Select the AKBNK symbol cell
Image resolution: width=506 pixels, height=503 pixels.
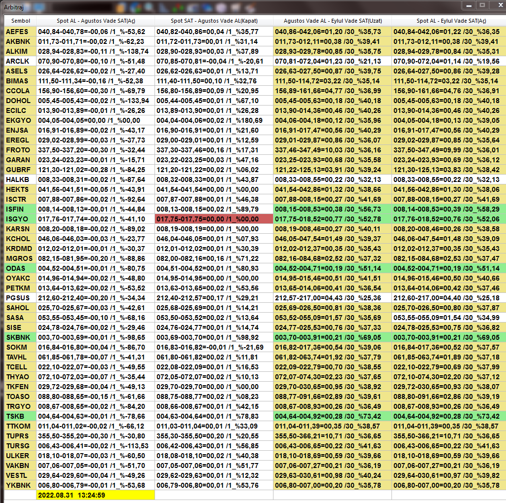tap(20, 41)
